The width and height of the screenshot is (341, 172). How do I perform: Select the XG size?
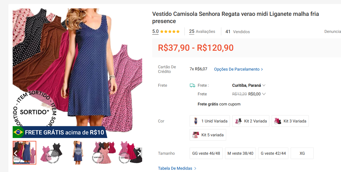[302, 153]
